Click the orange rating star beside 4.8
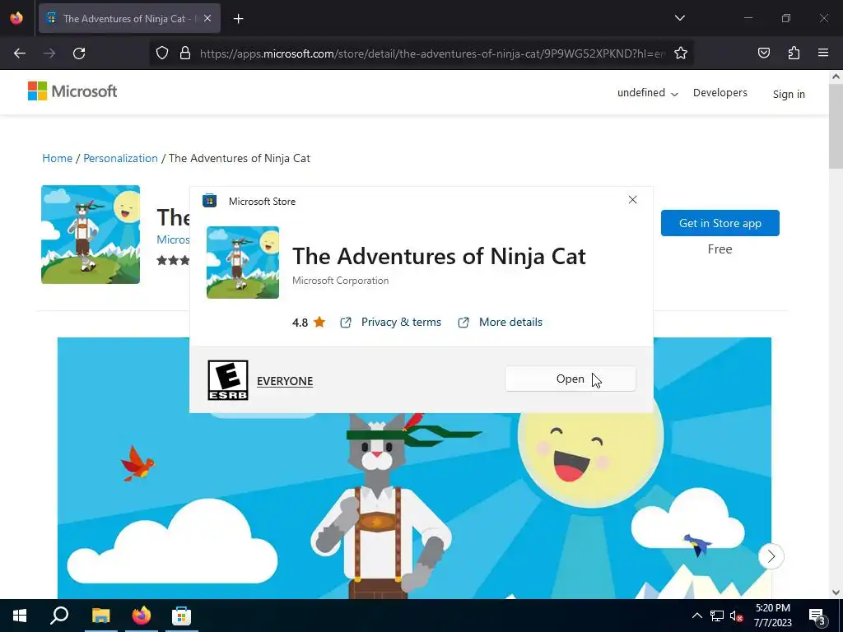 click(x=319, y=322)
